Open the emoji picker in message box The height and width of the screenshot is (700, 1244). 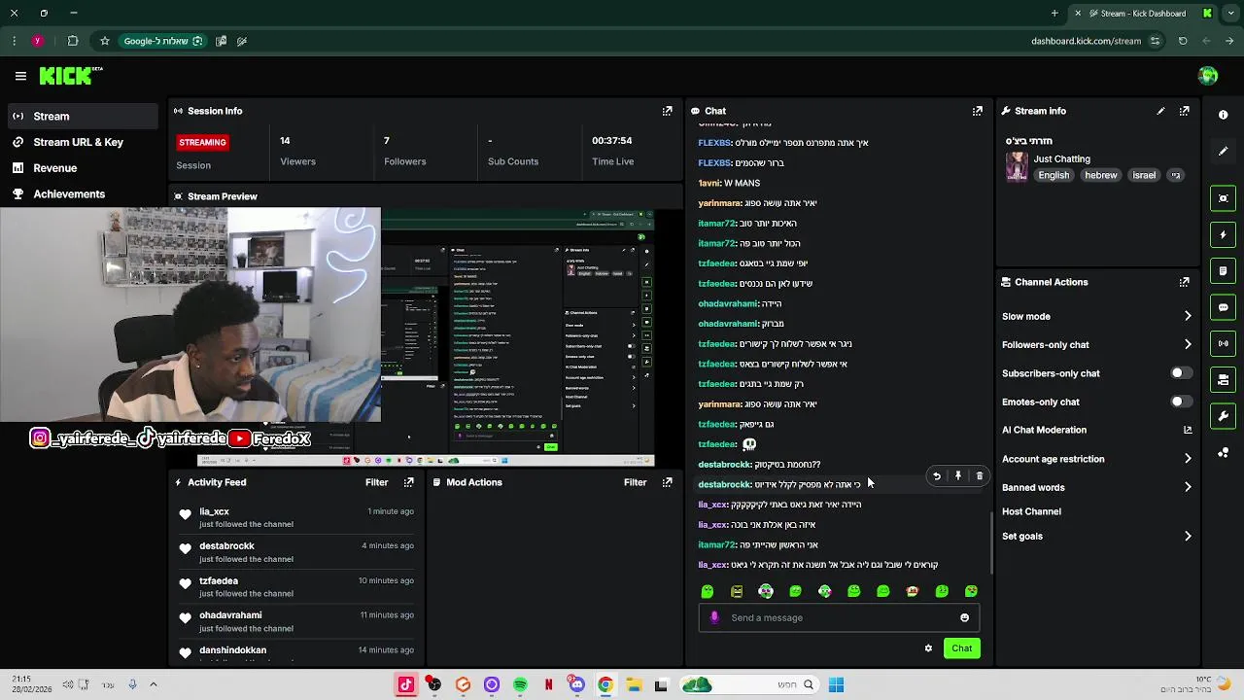tap(964, 617)
